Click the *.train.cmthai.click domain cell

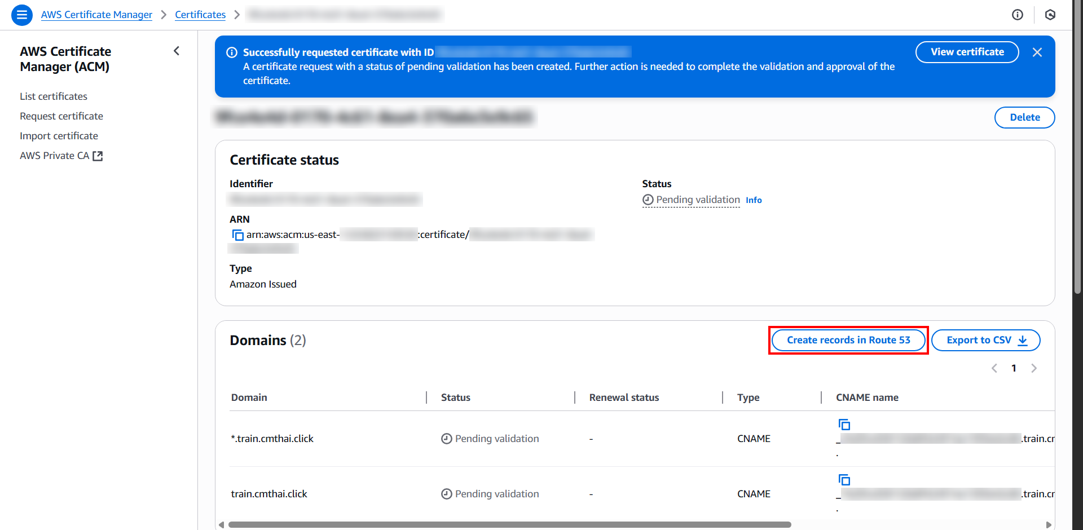click(x=272, y=439)
